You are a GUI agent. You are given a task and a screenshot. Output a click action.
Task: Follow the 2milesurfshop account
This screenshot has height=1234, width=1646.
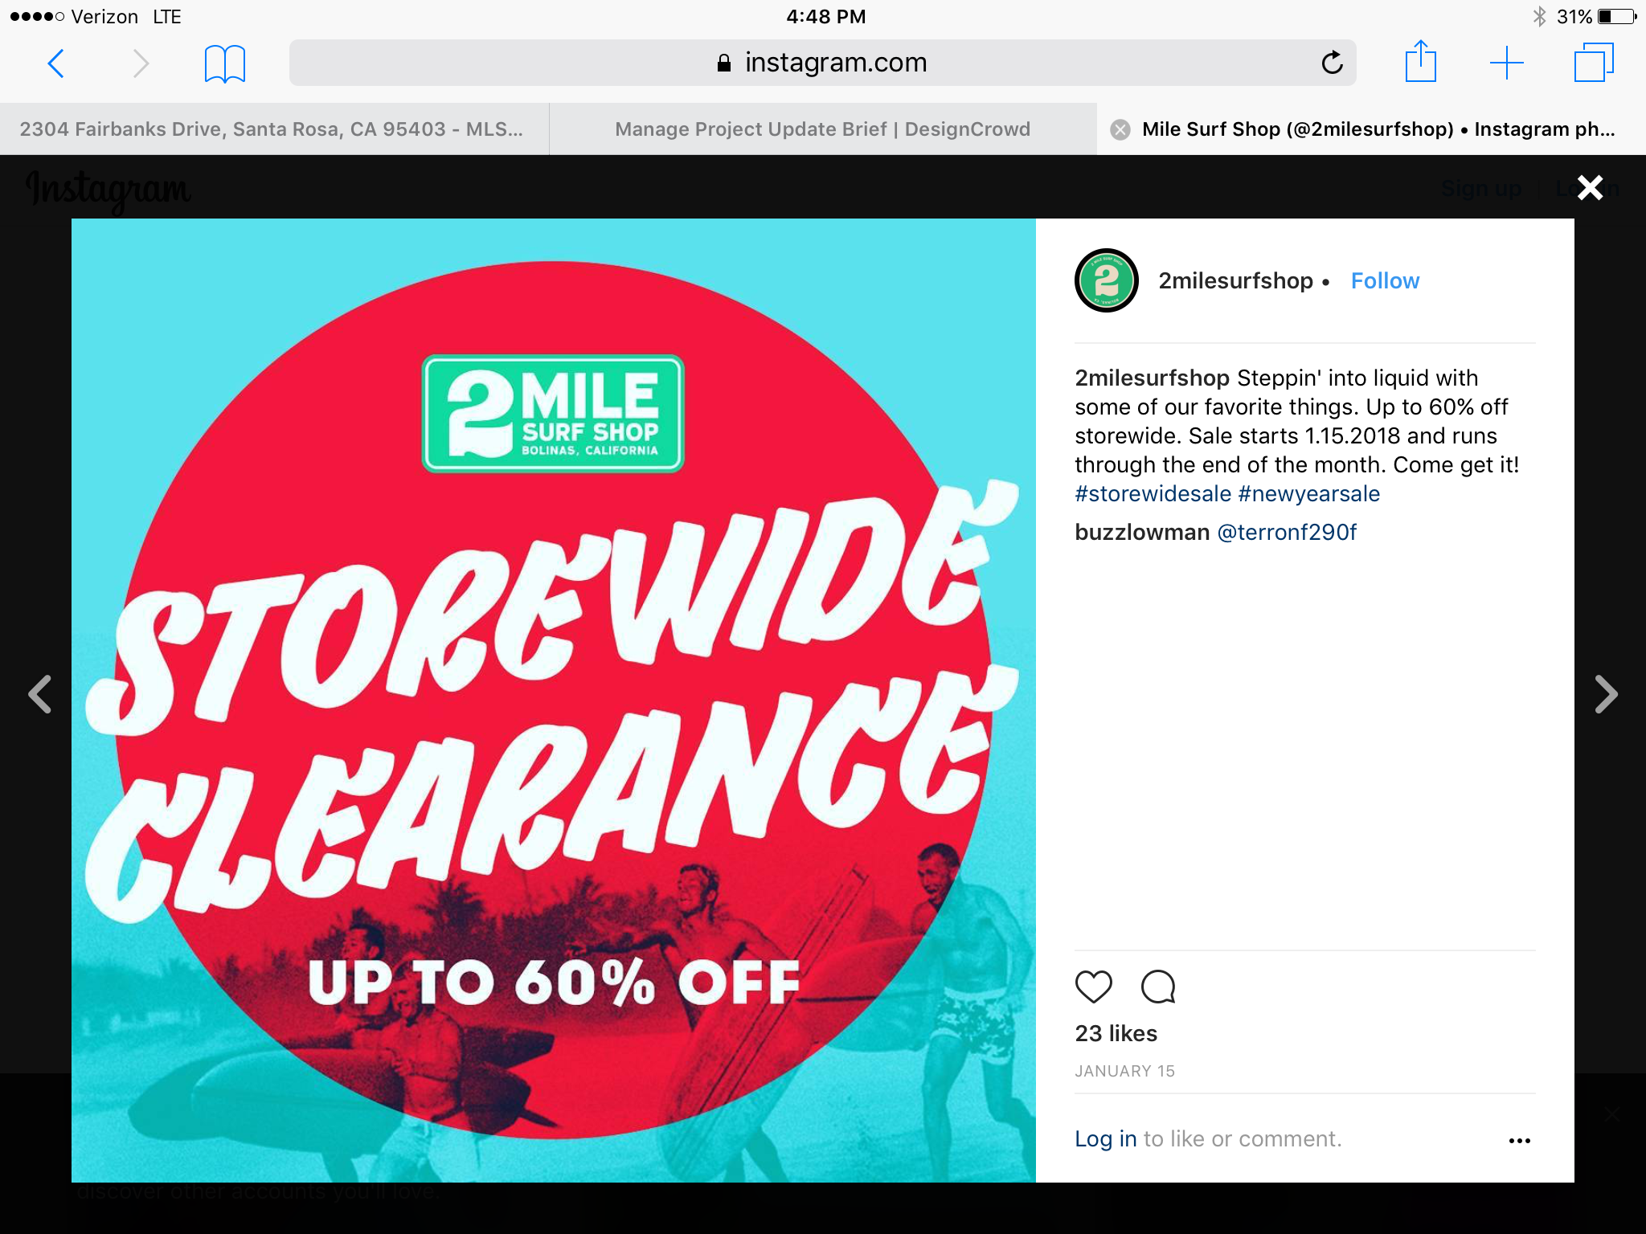[x=1385, y=280]
